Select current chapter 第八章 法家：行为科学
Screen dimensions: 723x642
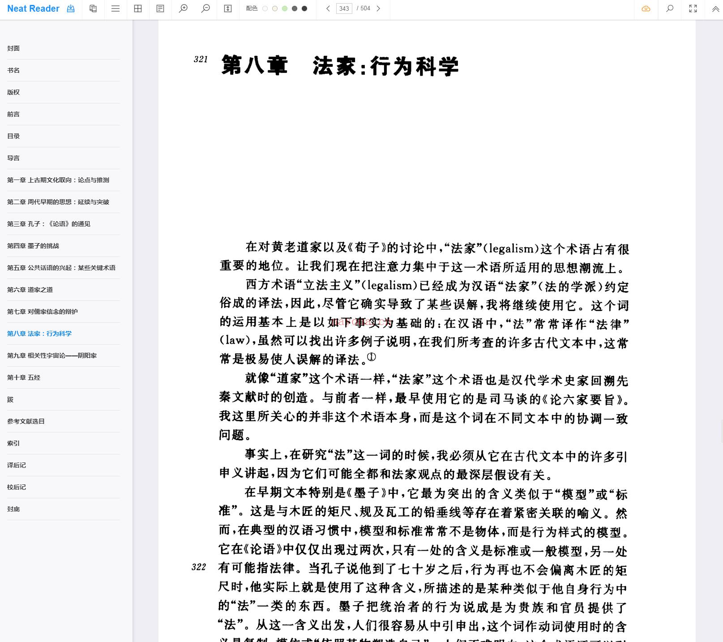pyautogui.click(x=39, y=334)
